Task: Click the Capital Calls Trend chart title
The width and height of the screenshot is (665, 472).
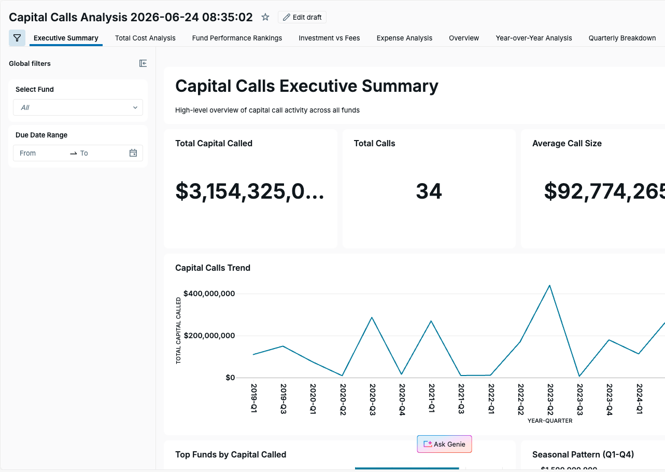Action: 213,268
